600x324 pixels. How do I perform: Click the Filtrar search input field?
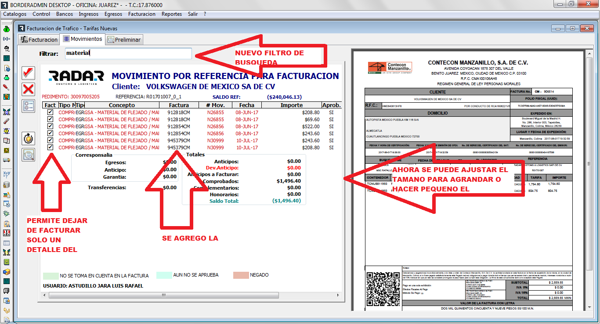click(x=128, y=53)
